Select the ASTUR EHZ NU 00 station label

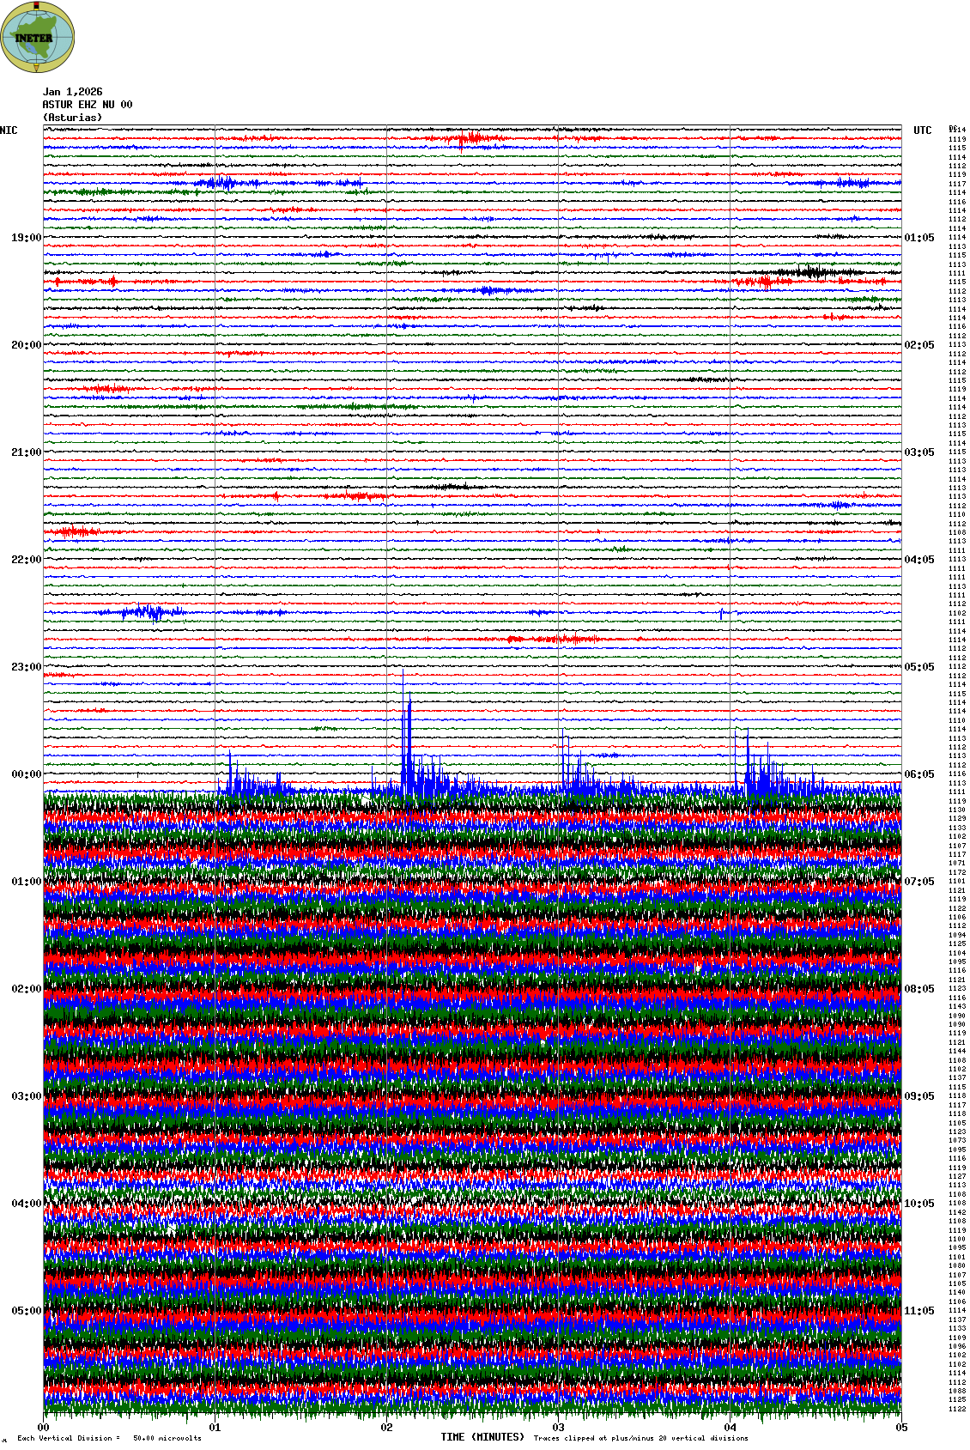[x=88, y=105]
